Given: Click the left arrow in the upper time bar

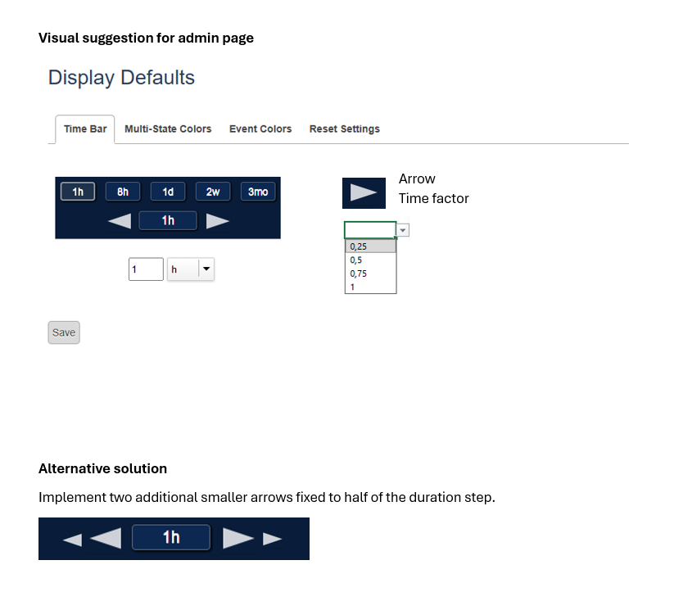Looking at the screenshot, I should [120, 221].
